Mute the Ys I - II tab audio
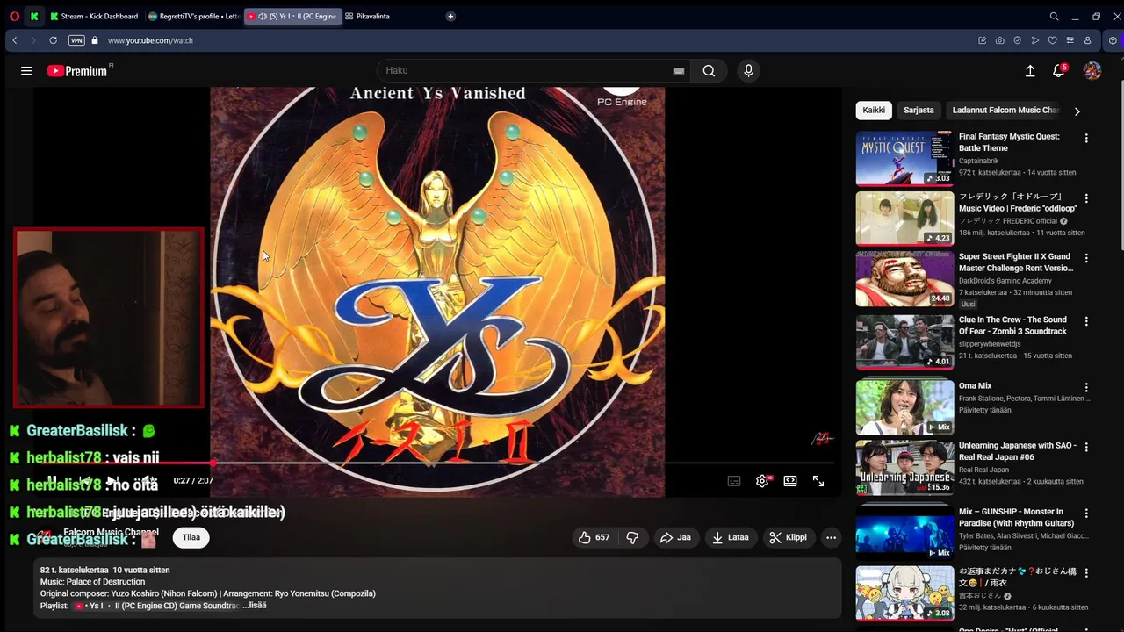 tap(263, 16)
